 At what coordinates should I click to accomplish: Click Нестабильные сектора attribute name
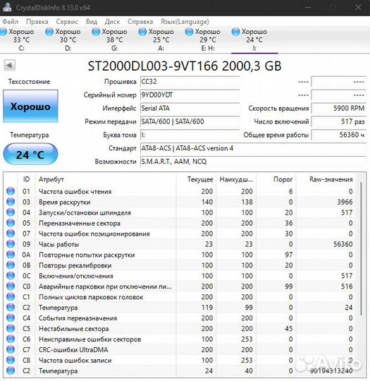coord(73,329)
